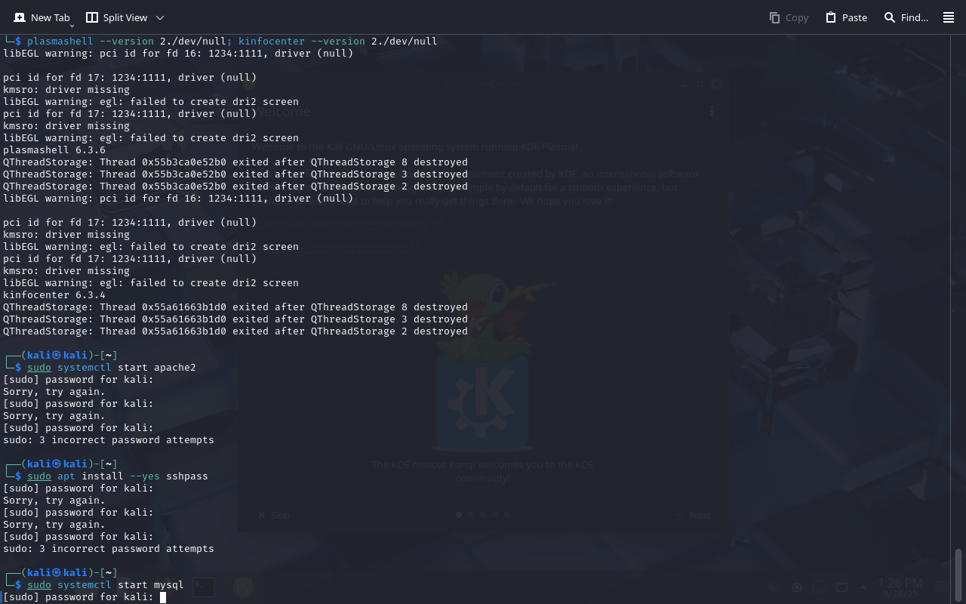Screen dimensions: 966x604
Task: Click the kali prompt above the apache2 command
Action: (x=60, y=356)
